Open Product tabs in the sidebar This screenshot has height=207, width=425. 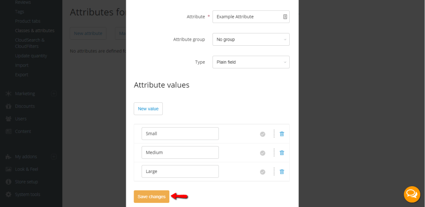click(x=28, y=21)
